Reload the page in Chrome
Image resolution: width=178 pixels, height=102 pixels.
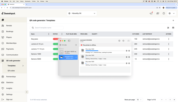tap(7, 8)
